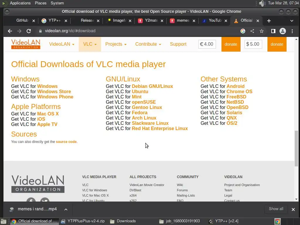Get VLC for Android link
This screenshot has height=225, width=300.
pyautogui.click(x=236, y=86)
